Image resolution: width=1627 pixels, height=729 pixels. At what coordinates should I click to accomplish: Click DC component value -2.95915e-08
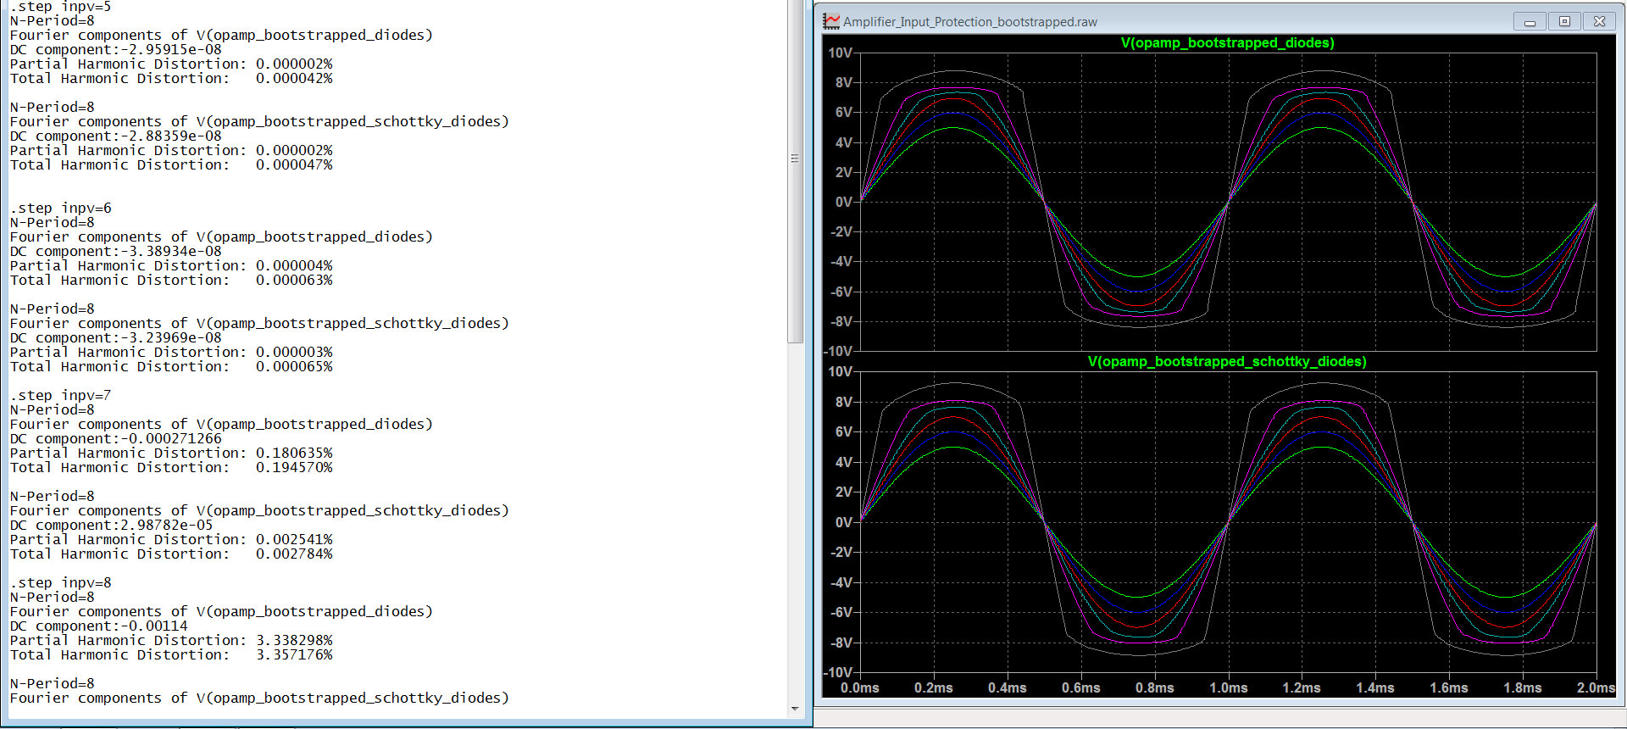[171, 49]
